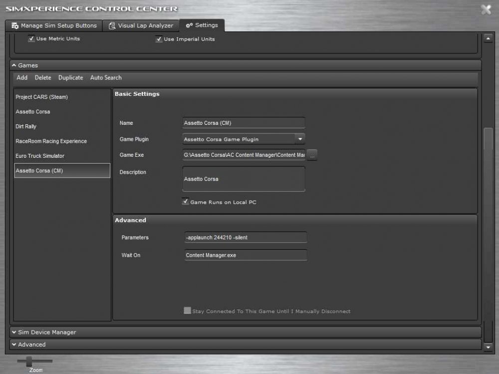
Task: Expand the Sim Device Manager section
Action: 246,332
